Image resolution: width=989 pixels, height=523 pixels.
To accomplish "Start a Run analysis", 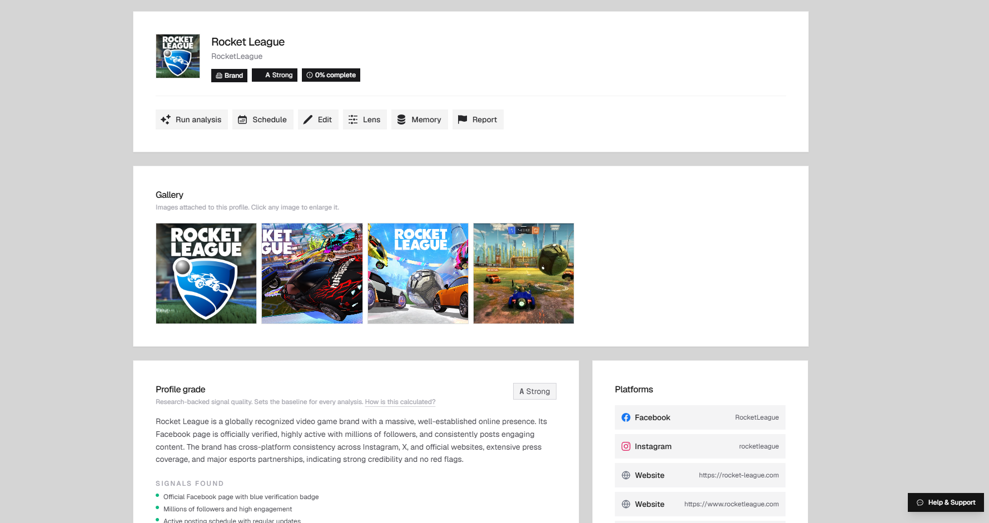I will (192, 119).
